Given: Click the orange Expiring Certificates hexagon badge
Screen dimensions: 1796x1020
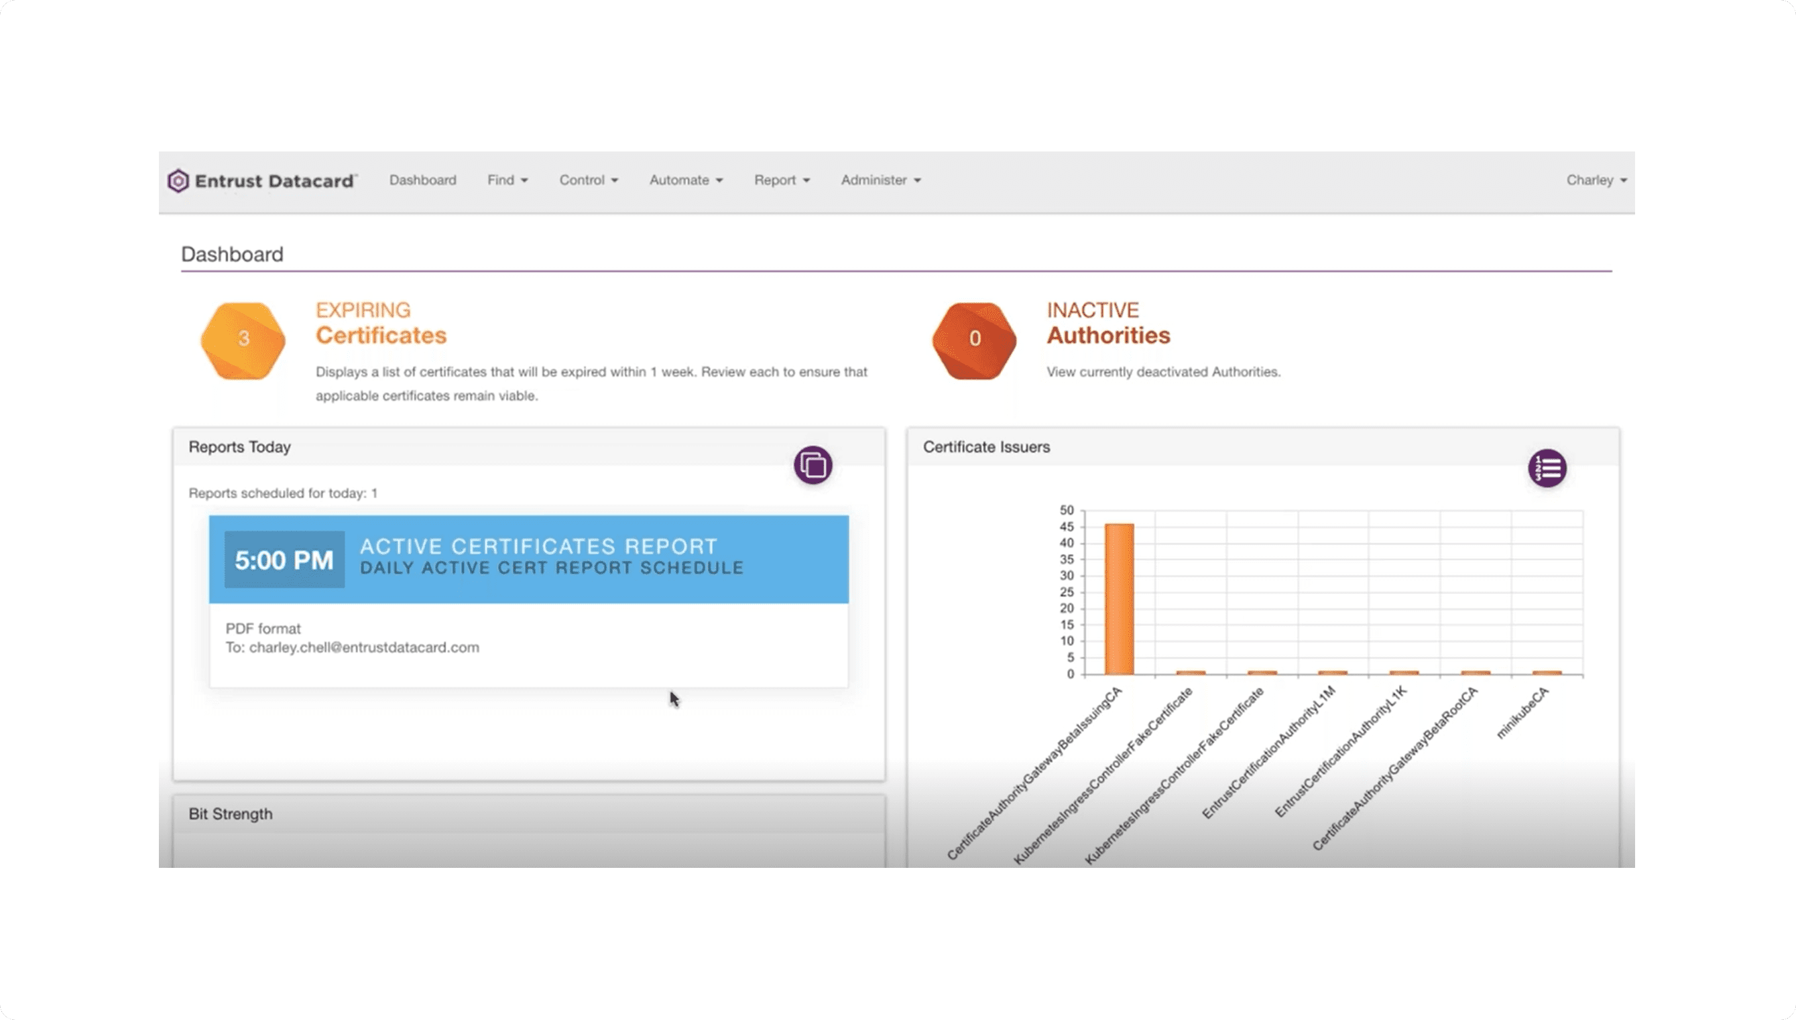Looking at the screenshot, I should 243,340.
